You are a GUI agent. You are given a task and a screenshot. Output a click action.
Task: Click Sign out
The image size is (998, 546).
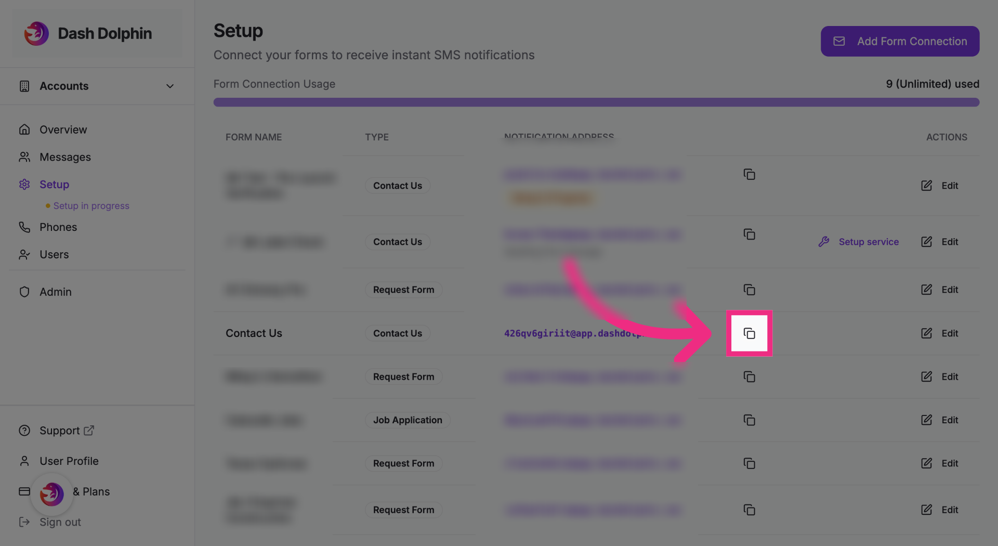click(x=60, y=522)
